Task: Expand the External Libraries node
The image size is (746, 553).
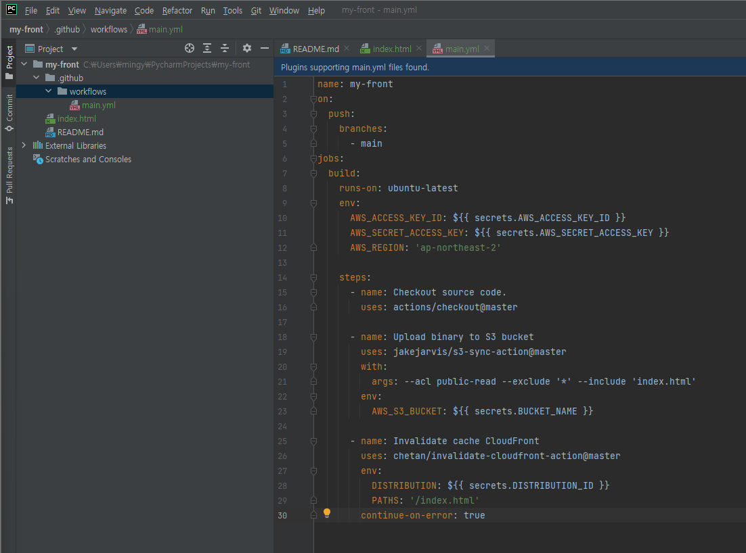Action: pos(24,145)
